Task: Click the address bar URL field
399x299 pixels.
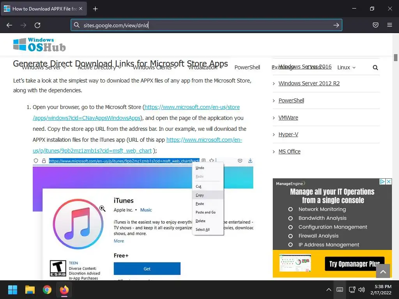Action: (206, 25)
